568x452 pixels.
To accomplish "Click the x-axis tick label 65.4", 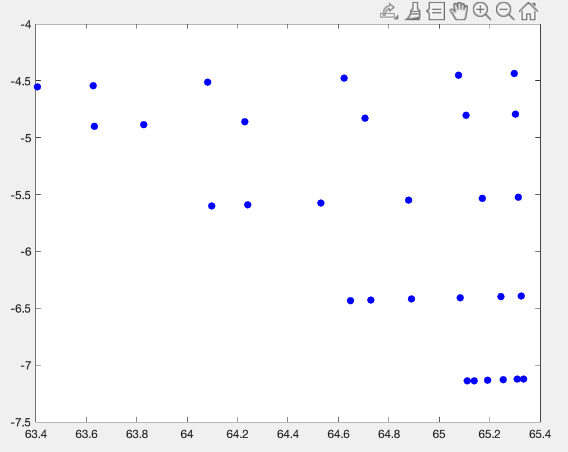I will pos(540,434).
